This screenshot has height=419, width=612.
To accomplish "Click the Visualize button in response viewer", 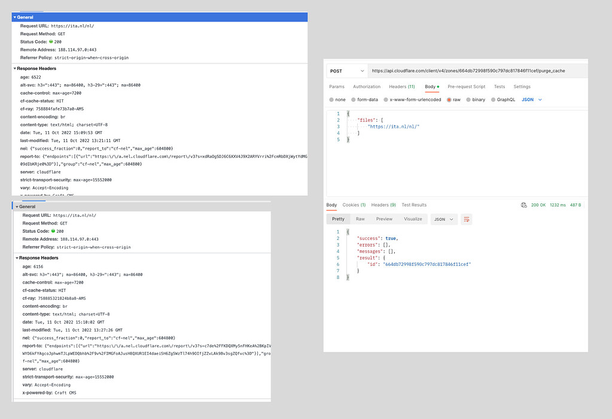I will click(x=413, y=219).
